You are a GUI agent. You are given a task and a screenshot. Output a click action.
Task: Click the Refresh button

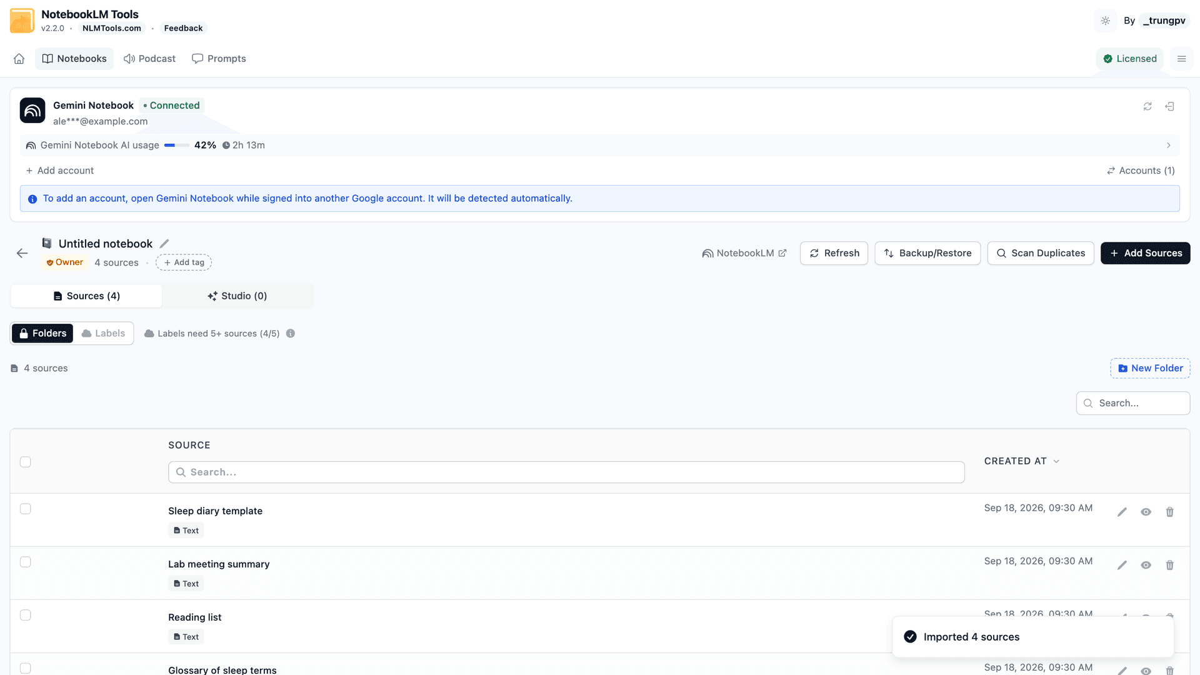point(834,253)
